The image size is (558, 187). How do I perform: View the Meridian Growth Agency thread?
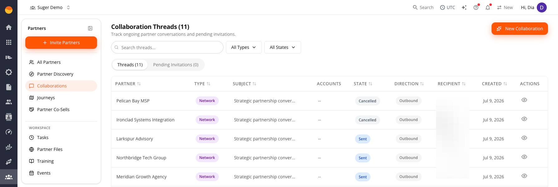(x=524, y=176)
